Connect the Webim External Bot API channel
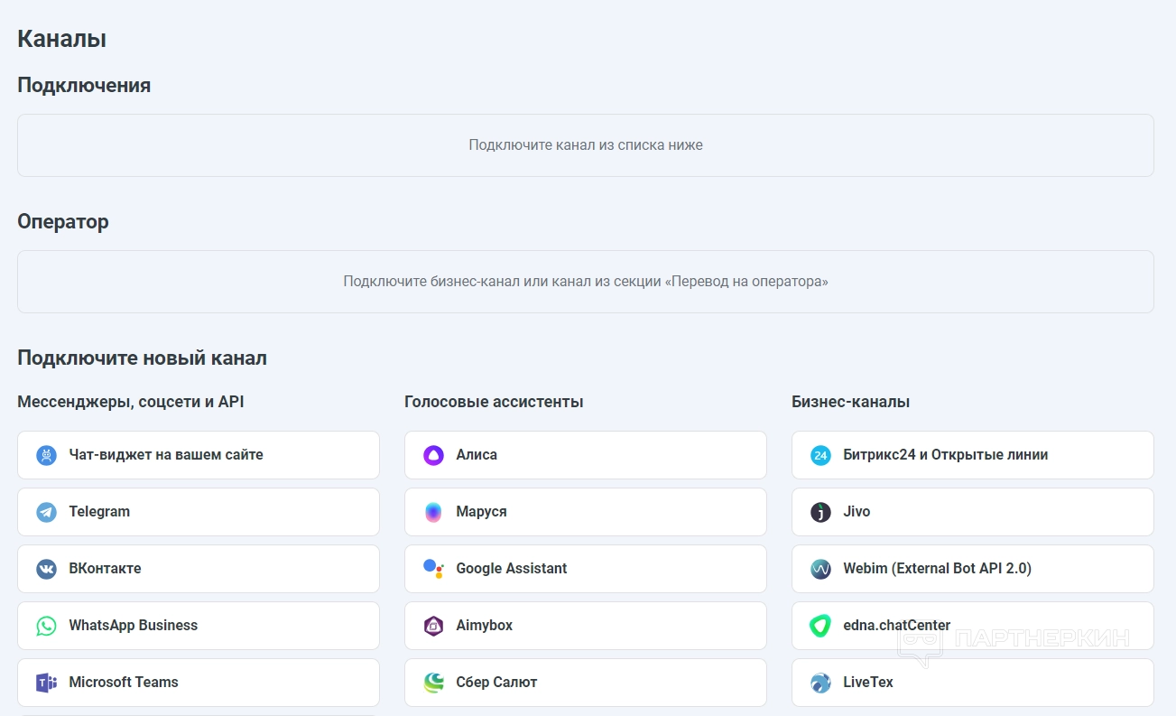This screenshot has width=1176, height=716. pos(972,569)
